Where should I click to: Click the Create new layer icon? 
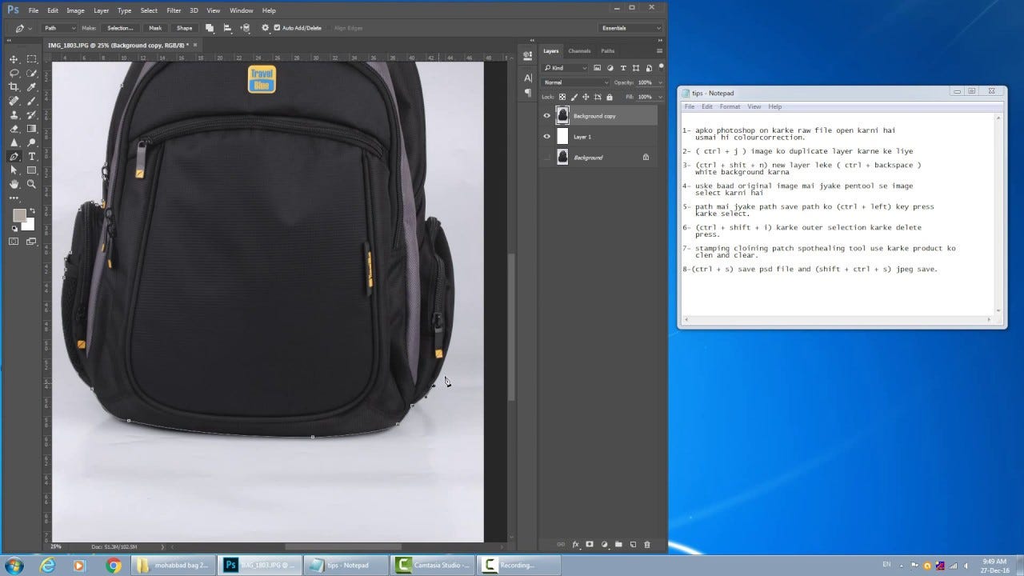[633, 544]
